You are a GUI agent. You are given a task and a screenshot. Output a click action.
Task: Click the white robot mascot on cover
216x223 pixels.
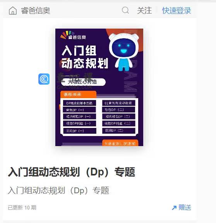tap(123, 52)
